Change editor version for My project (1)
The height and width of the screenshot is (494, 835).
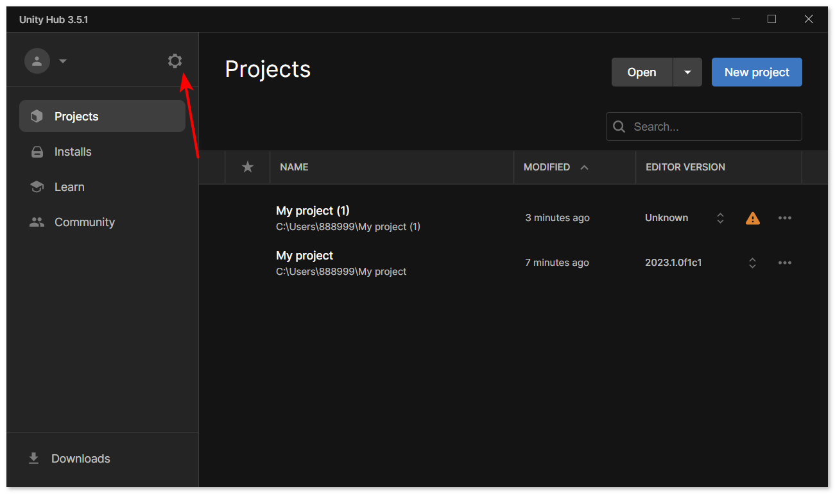coord(720,218)
